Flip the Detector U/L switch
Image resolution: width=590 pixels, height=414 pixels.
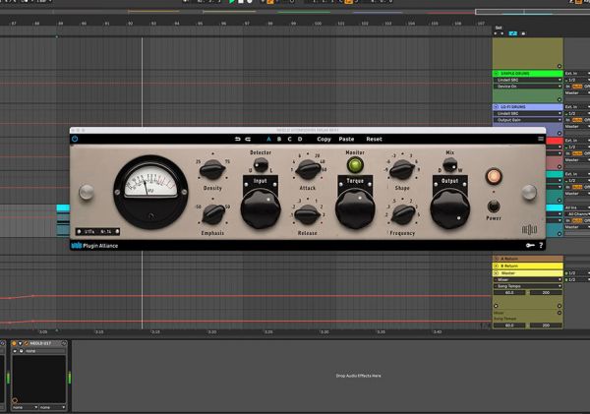pos(261,164)
